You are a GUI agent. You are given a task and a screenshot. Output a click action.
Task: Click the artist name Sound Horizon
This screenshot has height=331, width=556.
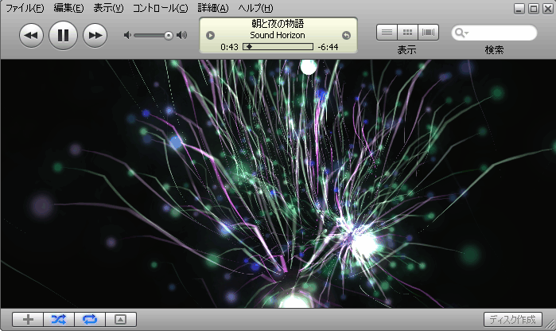click(x=278, y=35)
